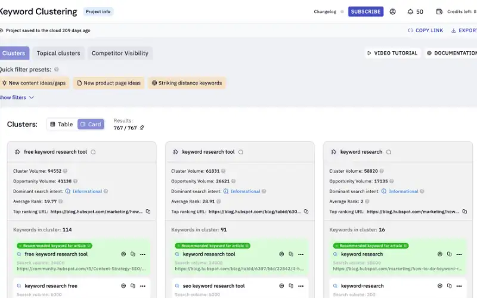Open the Changelog link

[x=325, y=11]
